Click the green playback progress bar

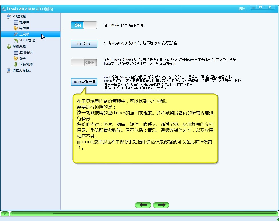point(143,214)
